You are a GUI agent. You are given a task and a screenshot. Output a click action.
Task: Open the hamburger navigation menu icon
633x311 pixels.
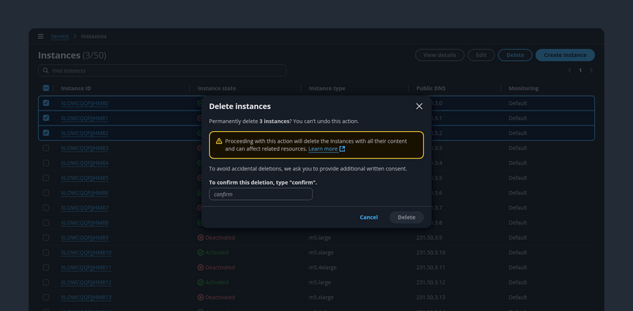click(41, 36)
